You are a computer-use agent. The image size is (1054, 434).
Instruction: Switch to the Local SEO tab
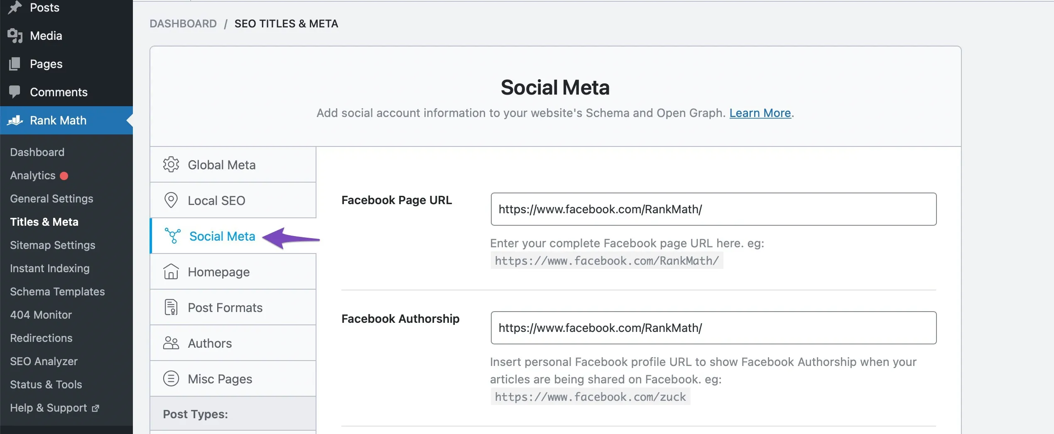pyautogui.click(x=233, y=200)
